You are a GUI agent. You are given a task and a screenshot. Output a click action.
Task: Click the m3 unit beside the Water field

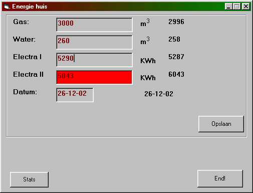point(145,41)
